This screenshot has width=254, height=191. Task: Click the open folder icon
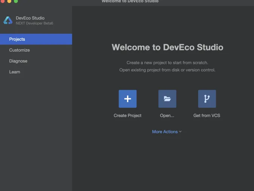(167, 99)
